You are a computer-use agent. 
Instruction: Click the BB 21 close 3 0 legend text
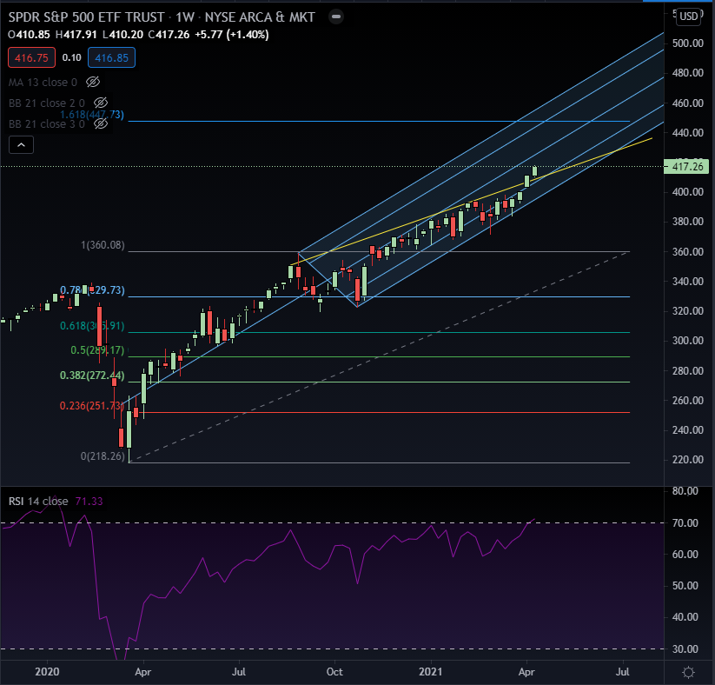pyautogui.click(x=47, y=124)
